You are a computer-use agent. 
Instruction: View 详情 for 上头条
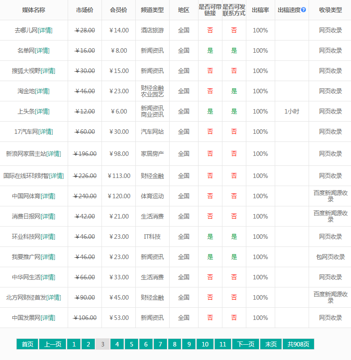coord(42,111)
